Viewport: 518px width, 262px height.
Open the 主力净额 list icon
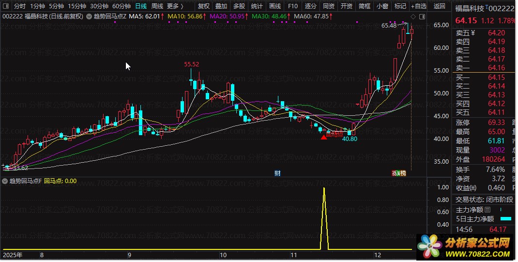[x=488, y=210]
